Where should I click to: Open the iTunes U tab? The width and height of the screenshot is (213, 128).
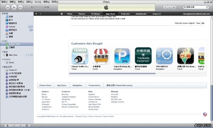[156, 14]
